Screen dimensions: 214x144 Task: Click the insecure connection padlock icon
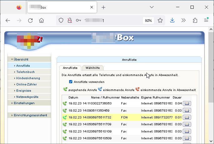tap(70, 20)
